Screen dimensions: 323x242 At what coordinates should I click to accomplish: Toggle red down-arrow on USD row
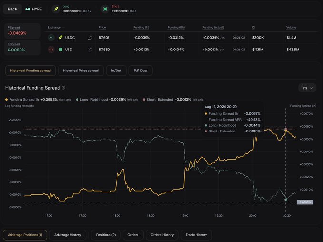(51, 50)
